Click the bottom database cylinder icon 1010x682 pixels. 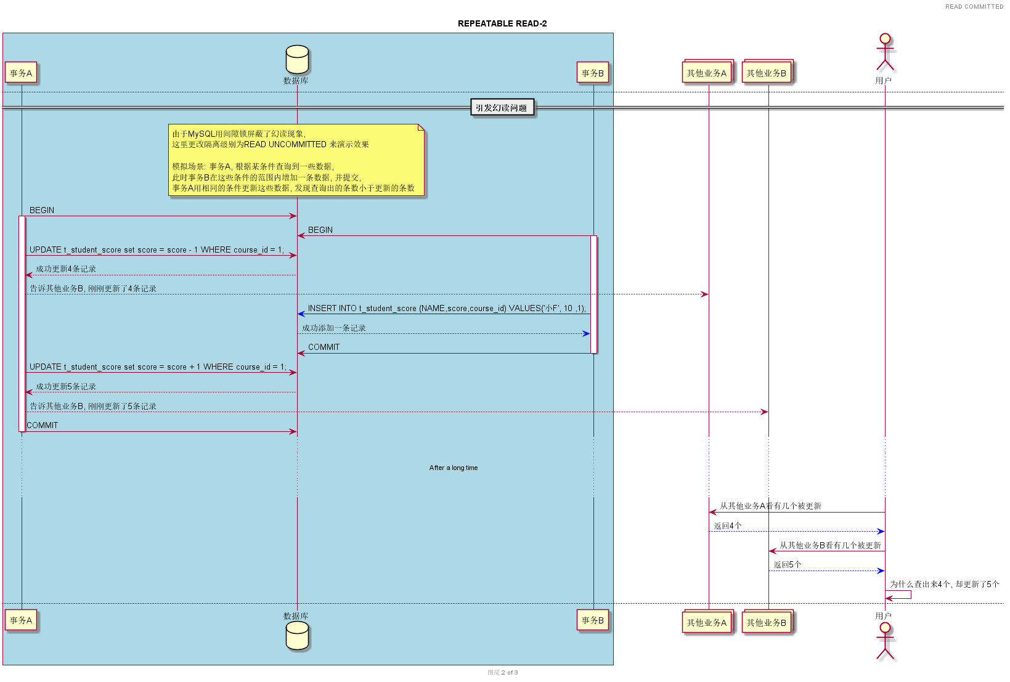297,636
